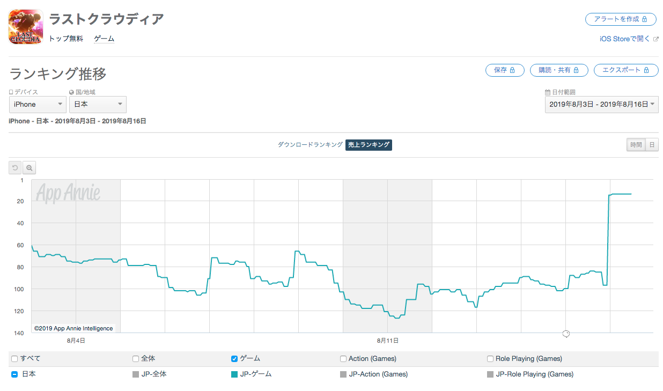Viewport: 663px width, 391px height.
Task: Click the calendar icon next to 日付範囲
Action: click(548, 92)
